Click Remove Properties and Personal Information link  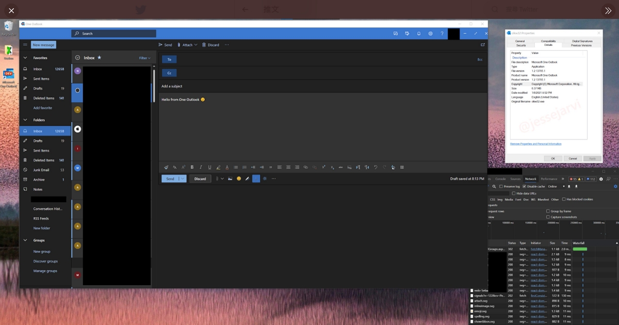pyautogui.click(x=535, y=144)
